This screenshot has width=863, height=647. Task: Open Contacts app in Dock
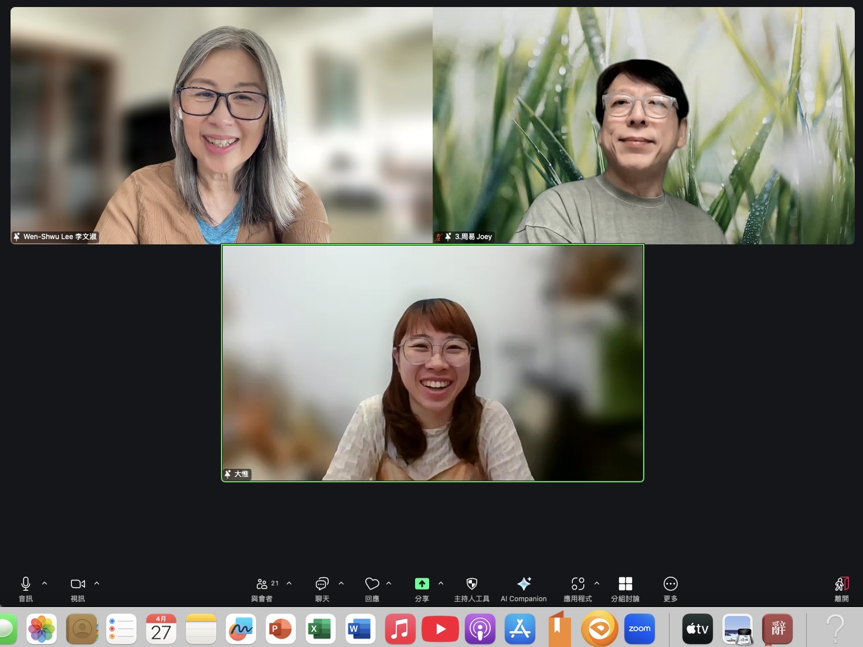click(x=81, y=629)
